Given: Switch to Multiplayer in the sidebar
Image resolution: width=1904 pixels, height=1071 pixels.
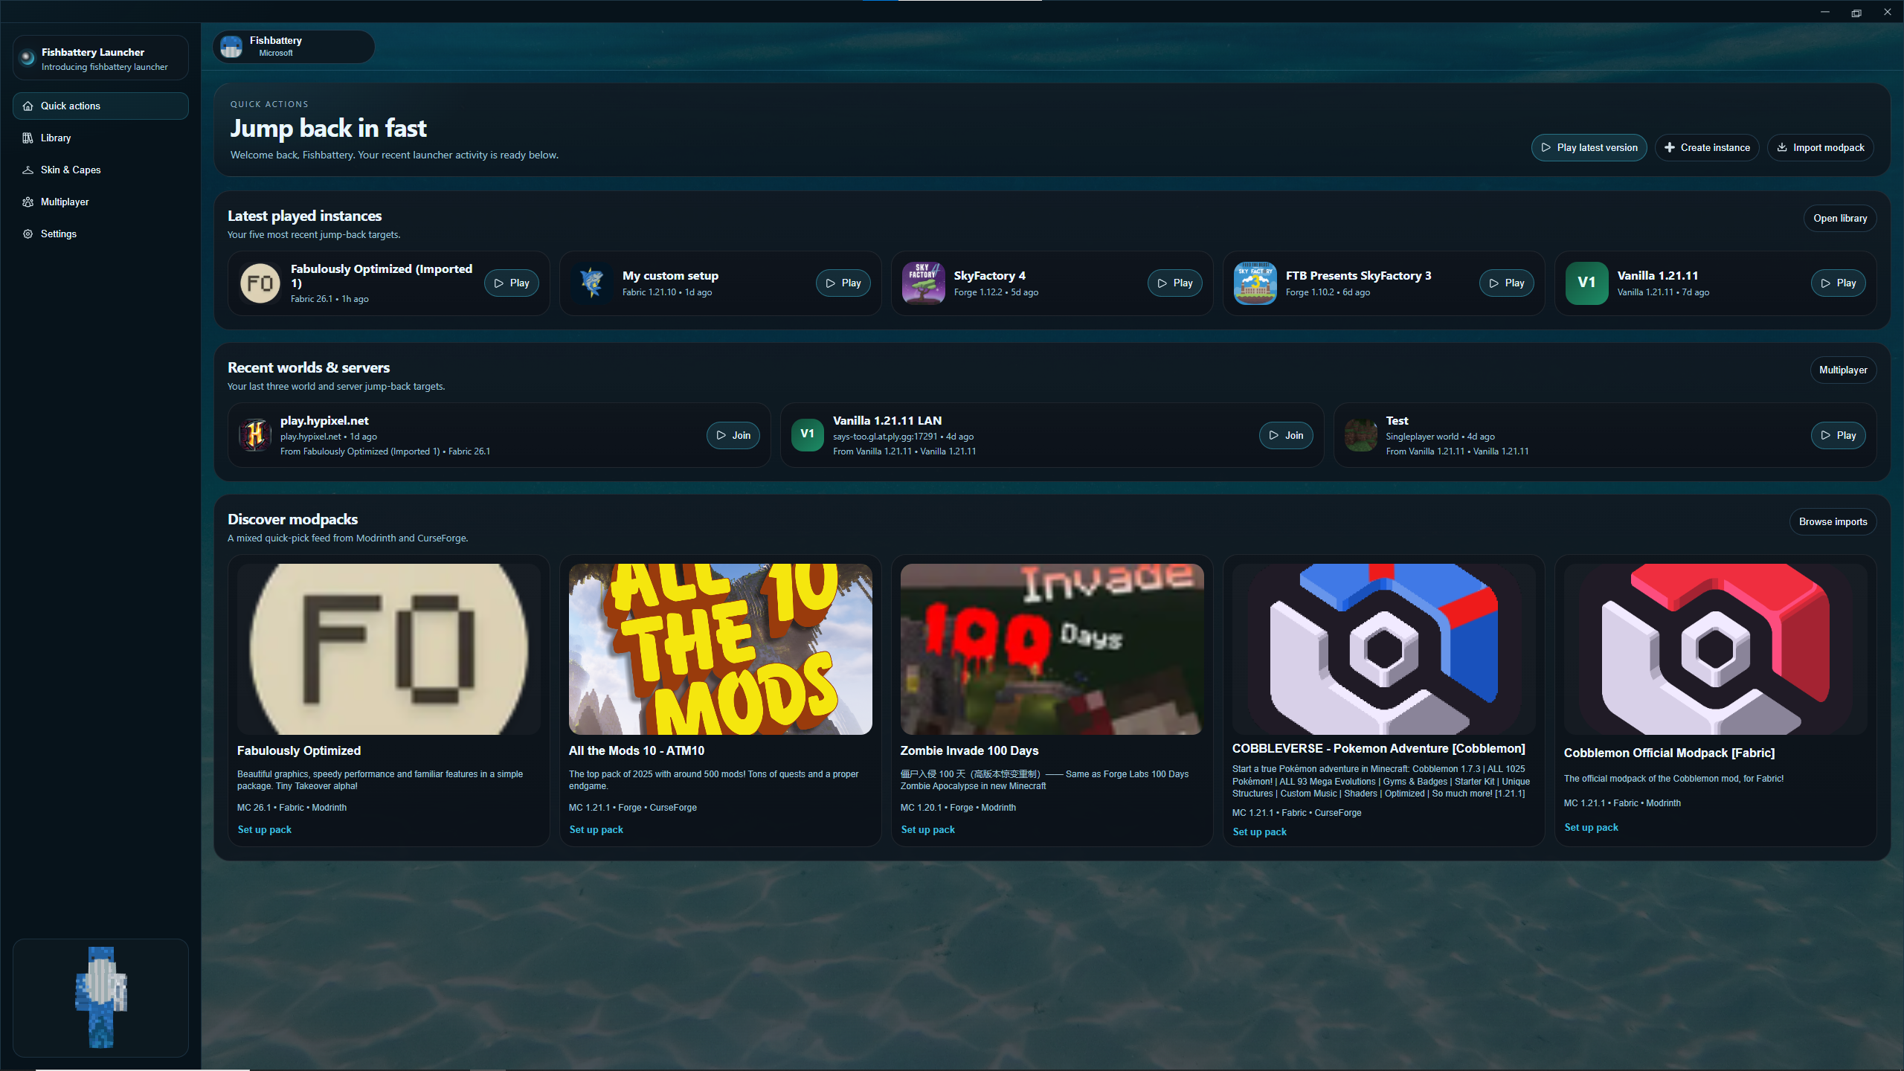Looking at the screenshot, I should (x=65, y=202).
